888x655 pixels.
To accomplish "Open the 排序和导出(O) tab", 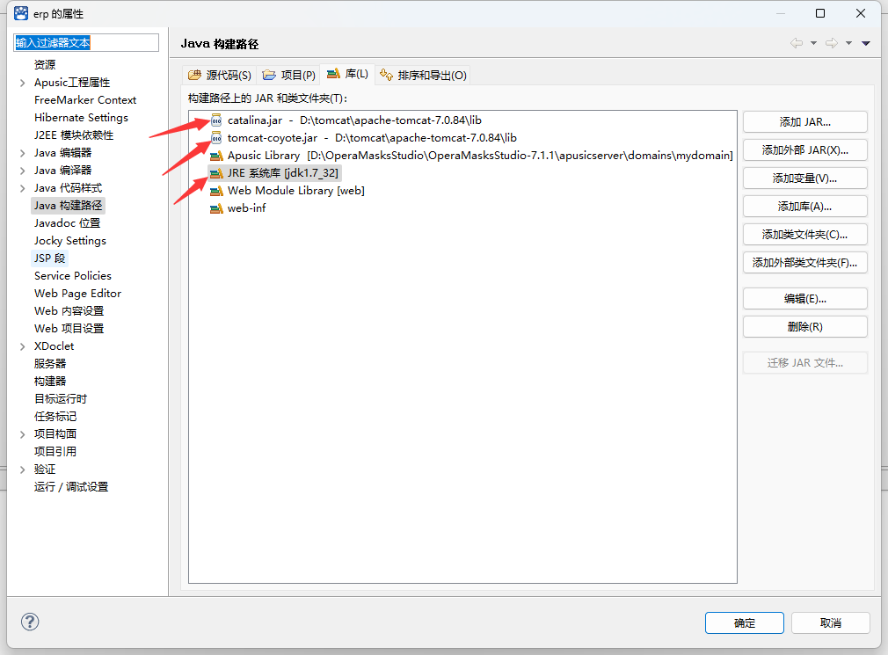I will (x=423, y=75).
